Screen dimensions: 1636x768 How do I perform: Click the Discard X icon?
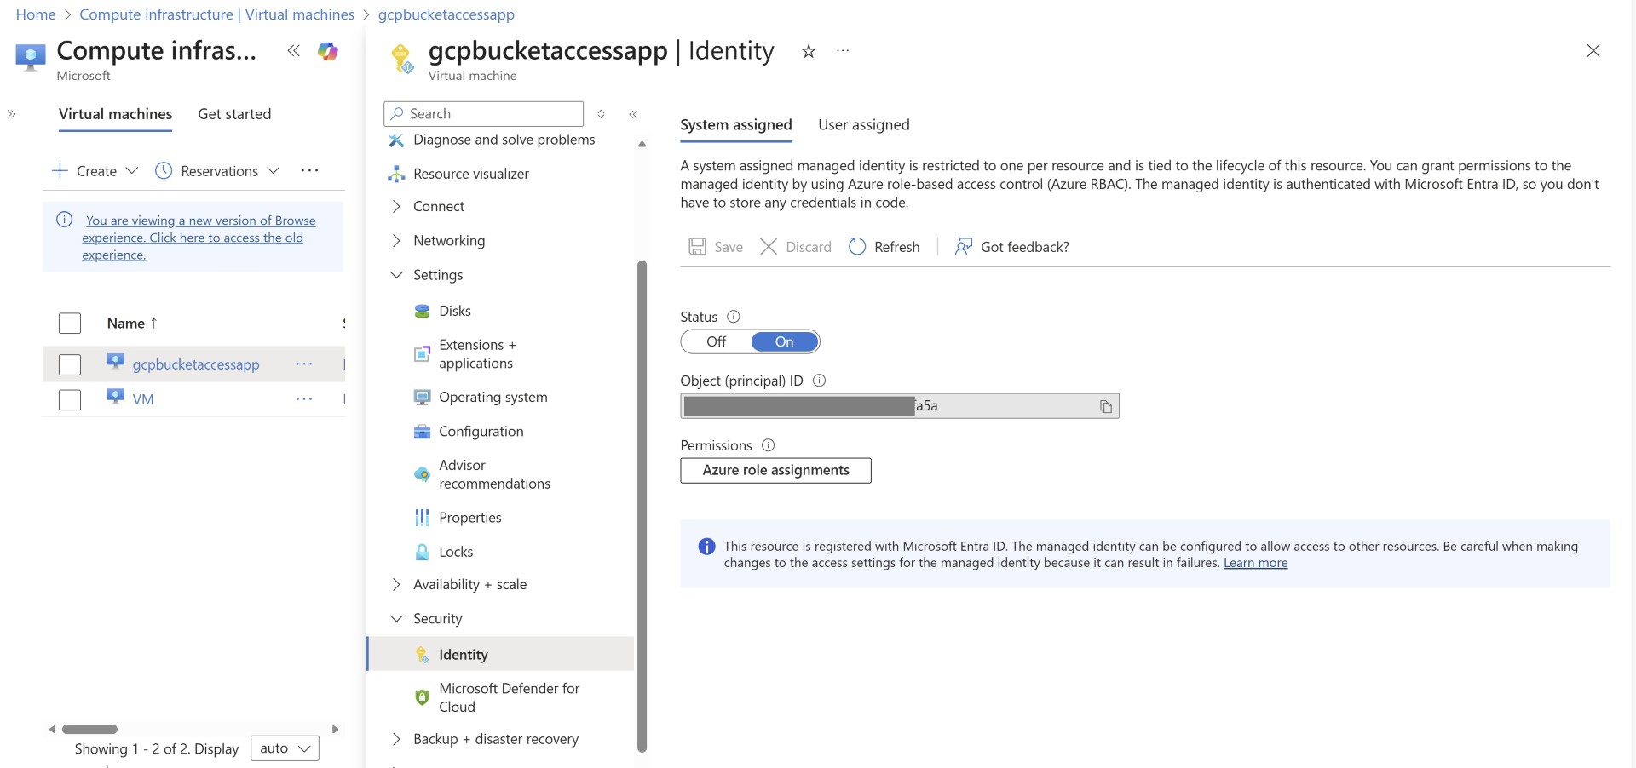pyautogui.click(x=769, y=247)
